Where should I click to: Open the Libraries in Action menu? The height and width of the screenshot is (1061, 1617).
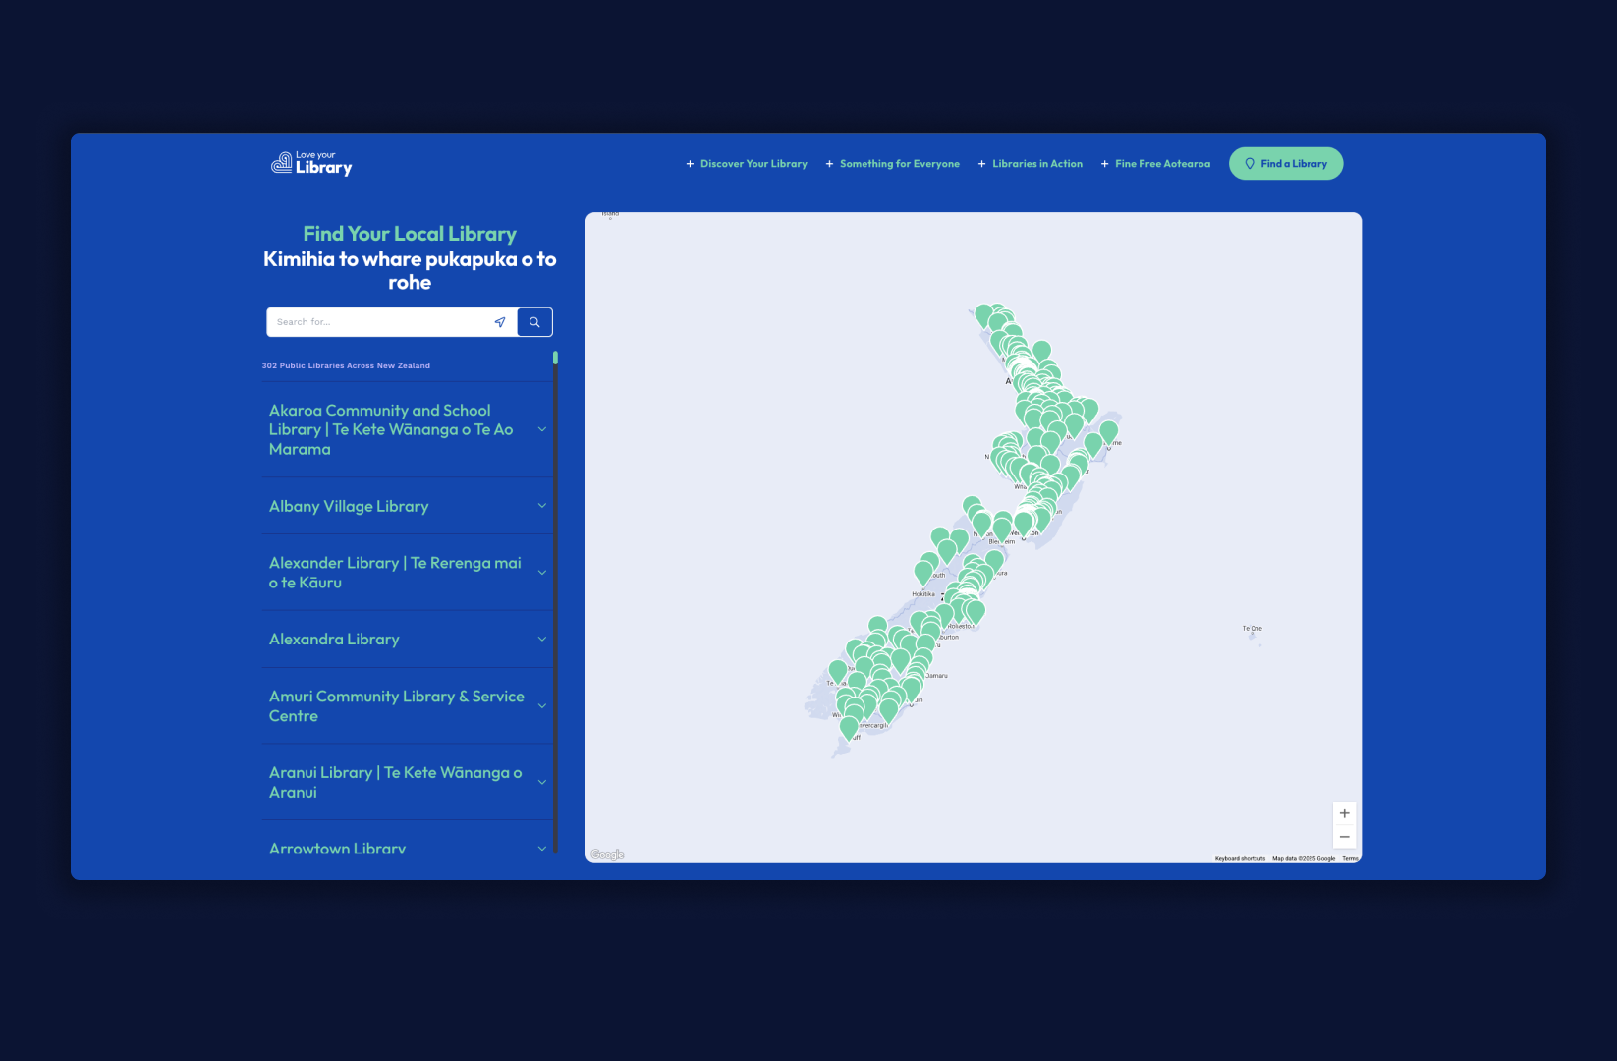point(1031,164)
